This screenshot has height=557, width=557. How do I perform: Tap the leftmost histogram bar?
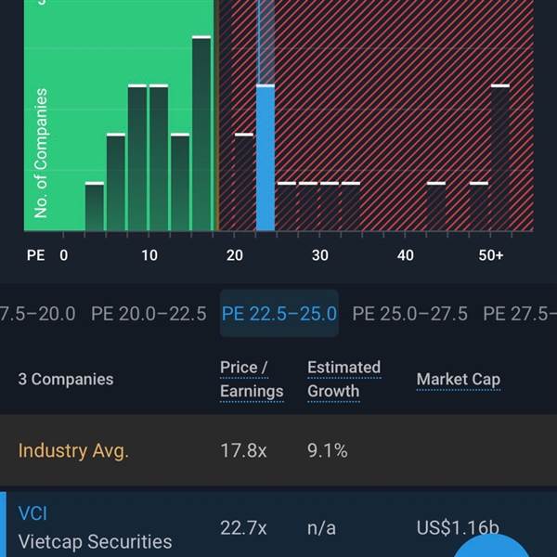(95, 207)
